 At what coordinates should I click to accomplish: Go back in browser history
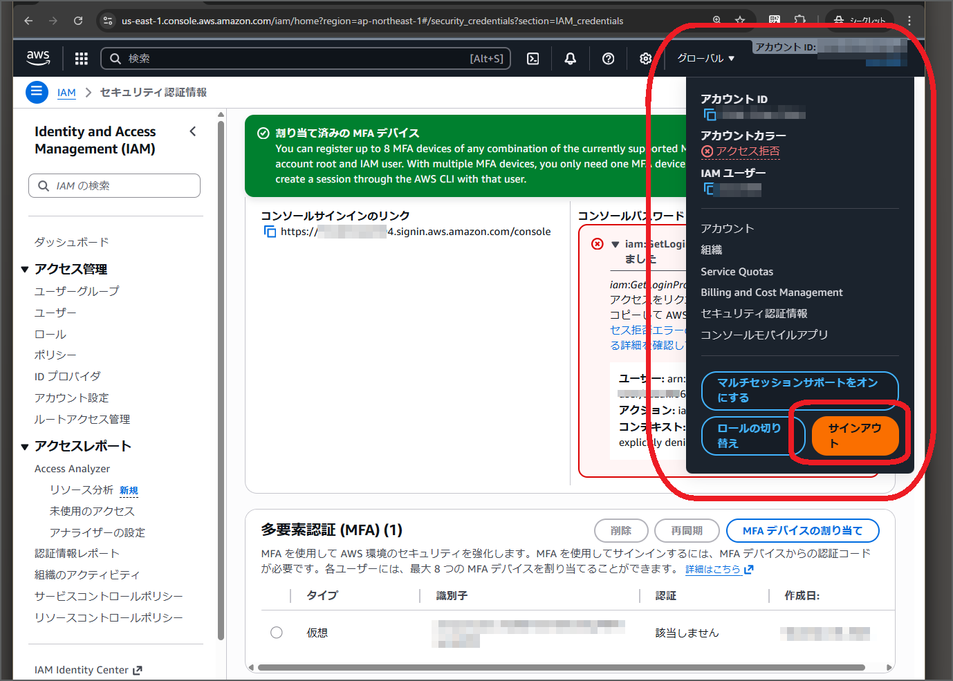(x=28, y=21)
